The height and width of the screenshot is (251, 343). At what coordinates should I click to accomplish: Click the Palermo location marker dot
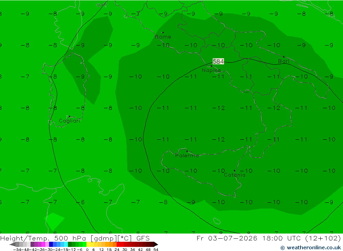coord(187,151)
